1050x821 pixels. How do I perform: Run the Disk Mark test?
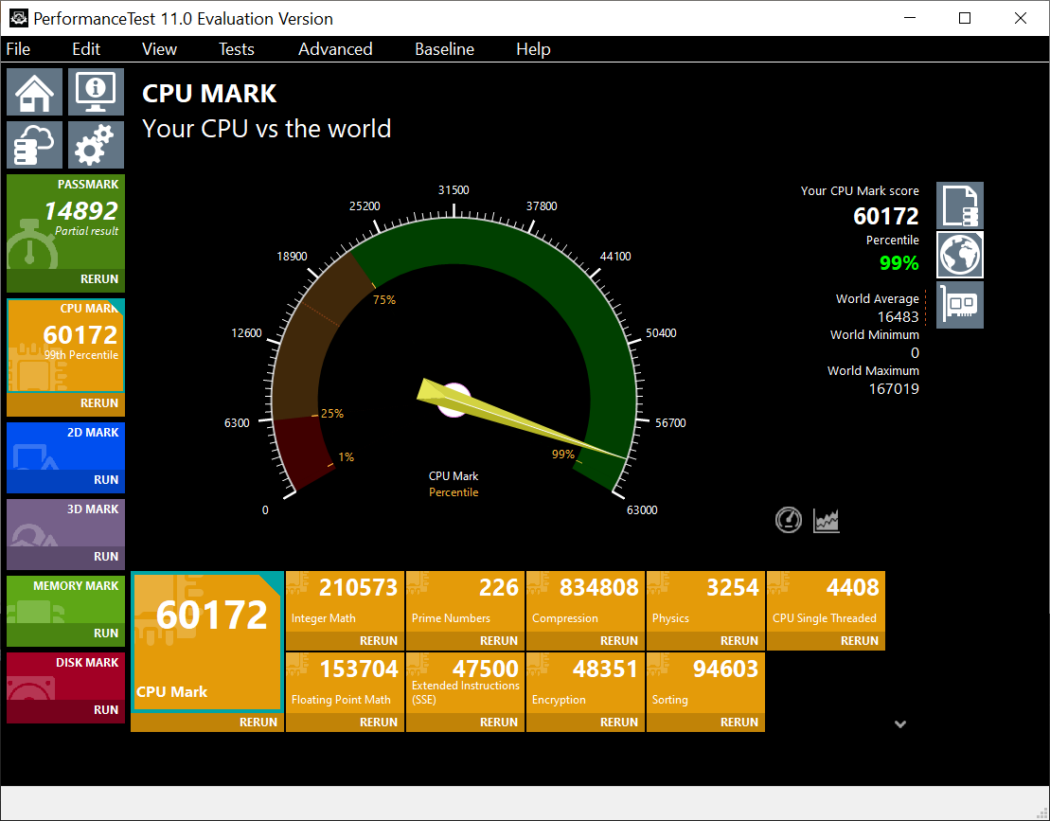tap(105, 709)
